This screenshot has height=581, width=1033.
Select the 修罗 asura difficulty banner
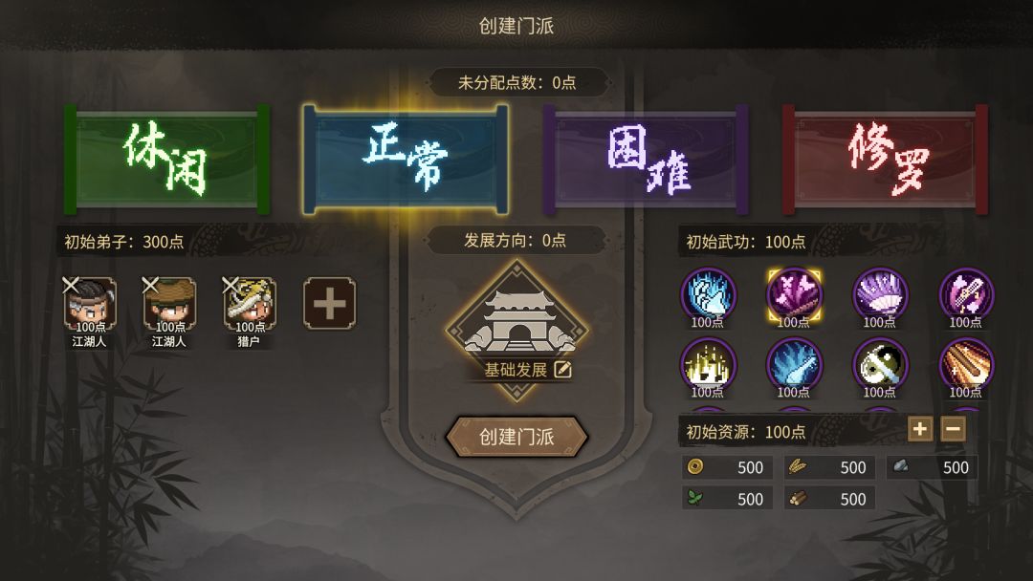click(885, 160)
